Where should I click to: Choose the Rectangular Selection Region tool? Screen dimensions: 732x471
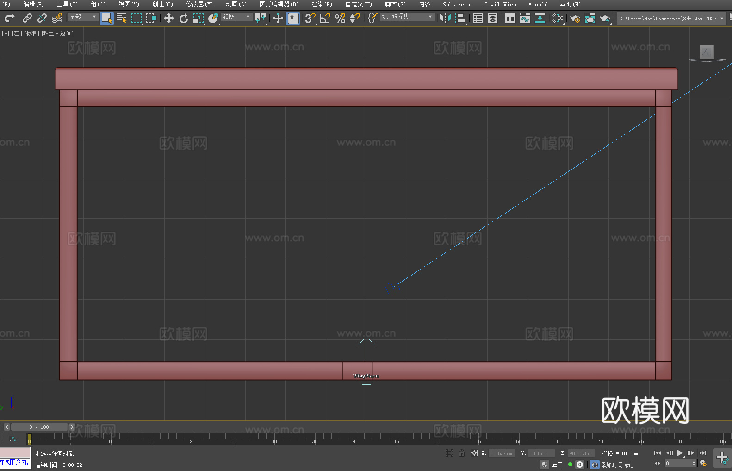click(136, 18)
